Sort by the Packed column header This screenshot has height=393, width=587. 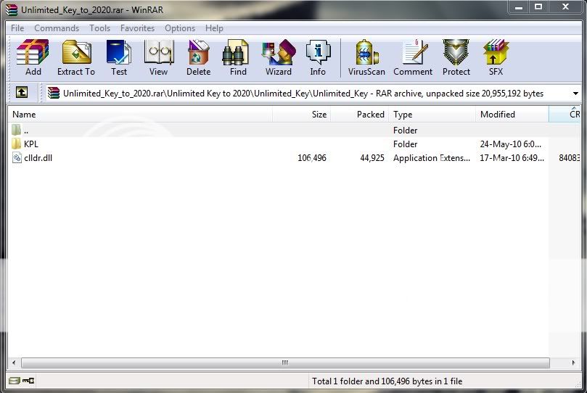359,114
